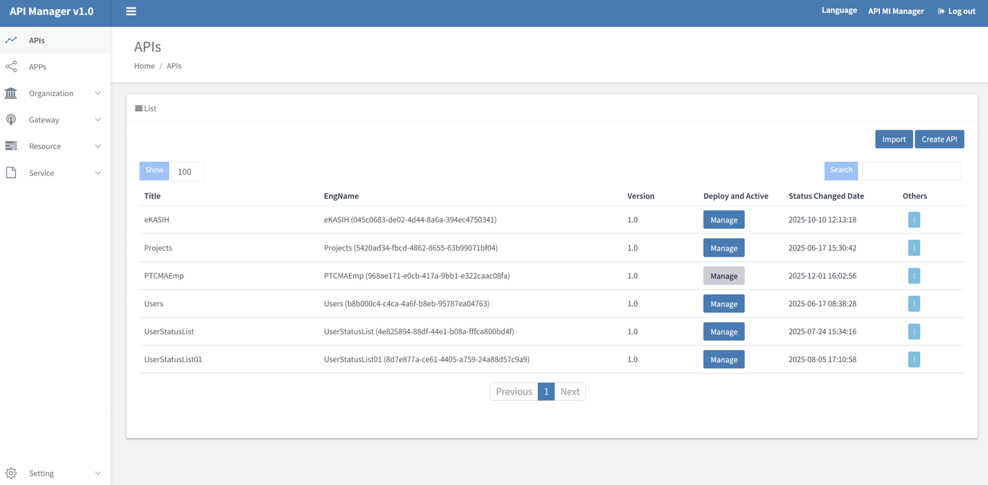Expand the Organization menu chevron
The image size is (988, 485).
[98, 93]
